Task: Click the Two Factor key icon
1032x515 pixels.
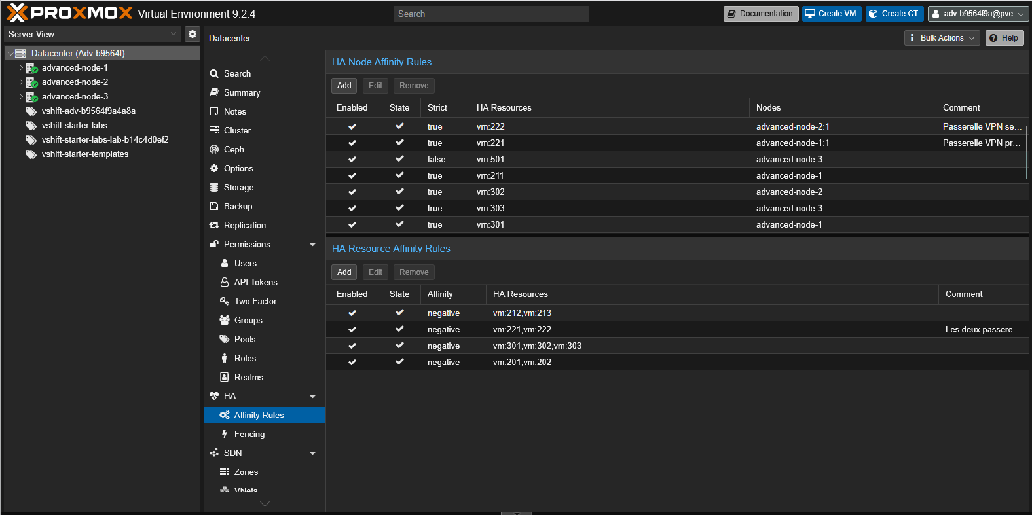Action: tap(225, 302)
